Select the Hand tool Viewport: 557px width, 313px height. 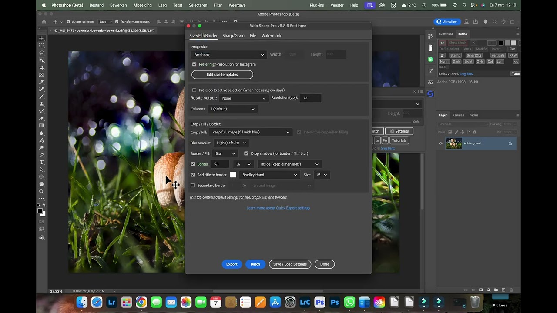pos(41,184)
